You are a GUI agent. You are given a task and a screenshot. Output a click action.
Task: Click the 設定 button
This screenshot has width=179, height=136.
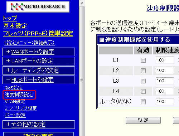click(143, 120)
